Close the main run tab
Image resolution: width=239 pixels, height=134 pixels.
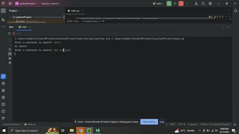(30, 27)
